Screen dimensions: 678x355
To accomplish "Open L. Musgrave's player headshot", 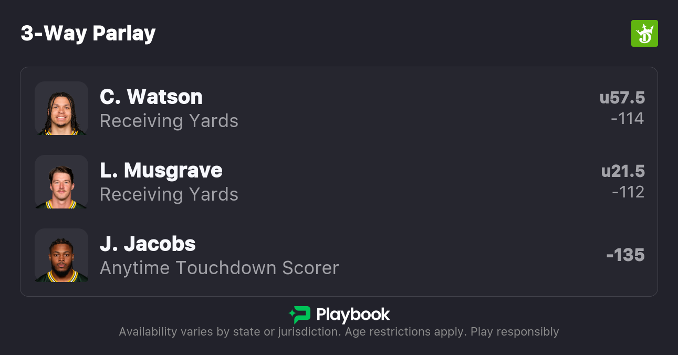I will pyautogui.click(x=61, y=182).
